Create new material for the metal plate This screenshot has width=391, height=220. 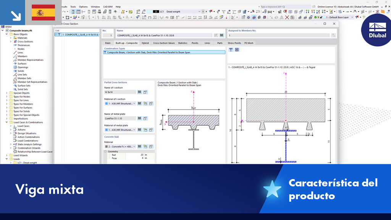point(145,130)
